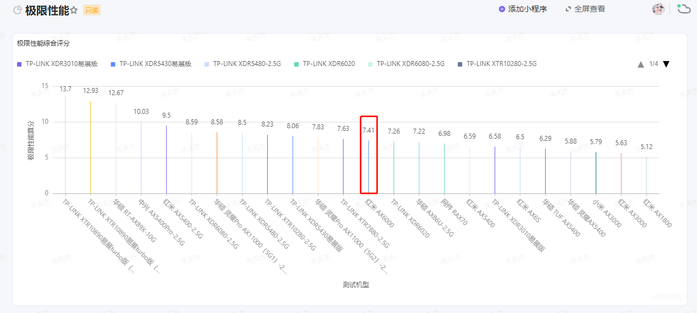This screenshot has height=313, width=697.
Task: Click the yellow bar with value 12.93
Action: [x=91, y=147]
